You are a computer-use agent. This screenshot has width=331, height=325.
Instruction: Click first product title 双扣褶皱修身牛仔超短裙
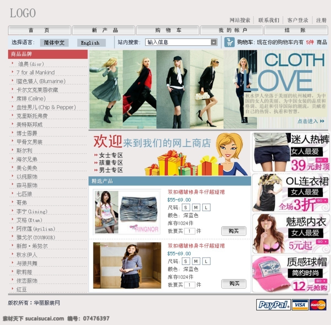coord(196,192)
